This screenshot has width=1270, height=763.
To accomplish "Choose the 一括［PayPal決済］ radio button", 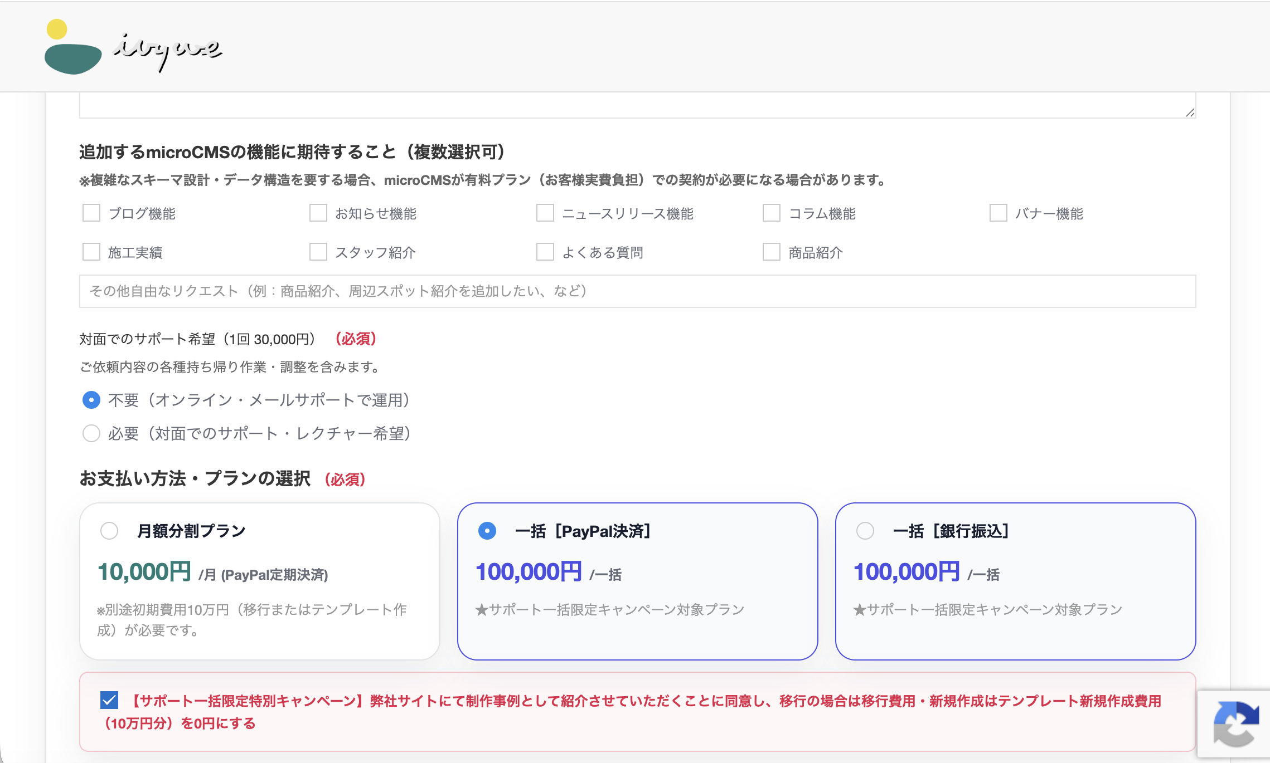I will [487, 531].
